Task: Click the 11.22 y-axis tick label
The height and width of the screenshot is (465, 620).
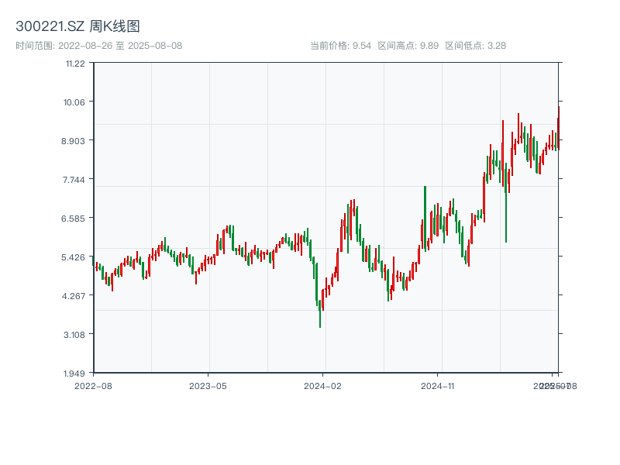Action: pos(75,64)
